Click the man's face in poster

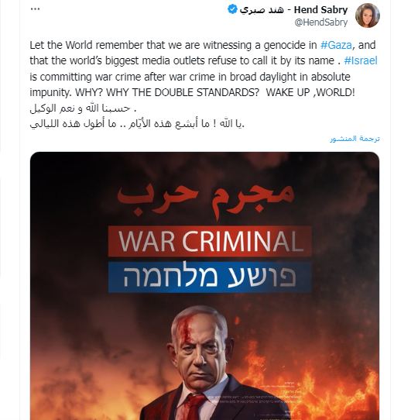coord(200,351)
